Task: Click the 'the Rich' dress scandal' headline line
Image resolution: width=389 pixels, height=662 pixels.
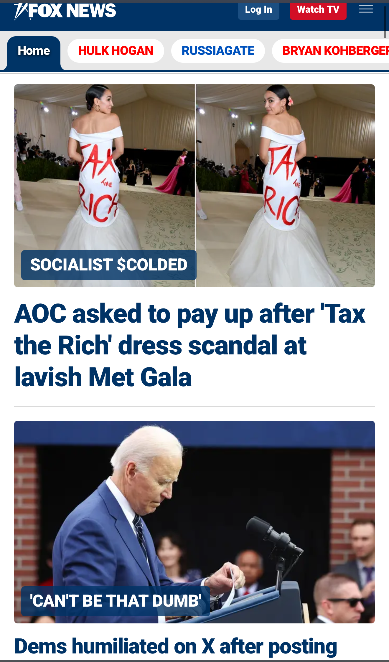Action: 161,345
